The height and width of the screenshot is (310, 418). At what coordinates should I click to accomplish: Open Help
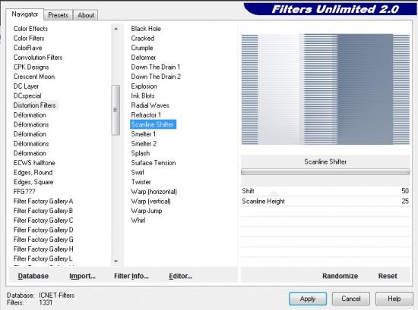tap(394, 299)
